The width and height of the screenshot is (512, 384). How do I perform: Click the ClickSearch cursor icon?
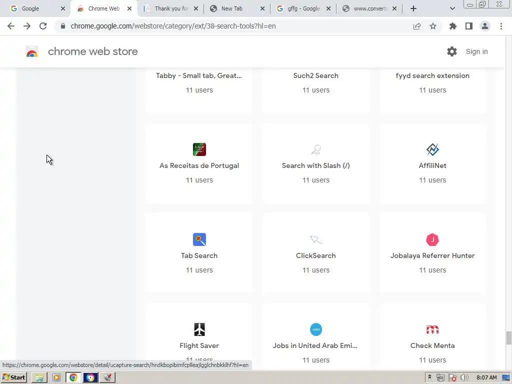point(316,239)
